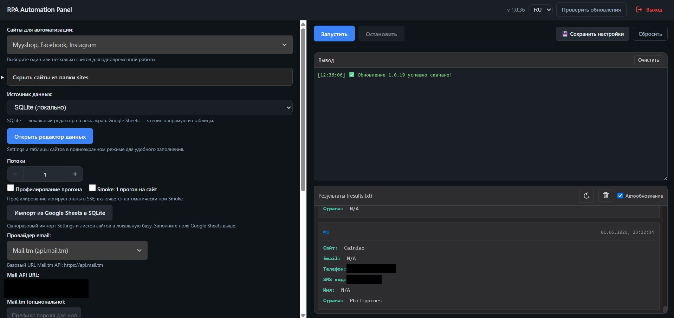Click the results panel scrollbar thumb

665,309
